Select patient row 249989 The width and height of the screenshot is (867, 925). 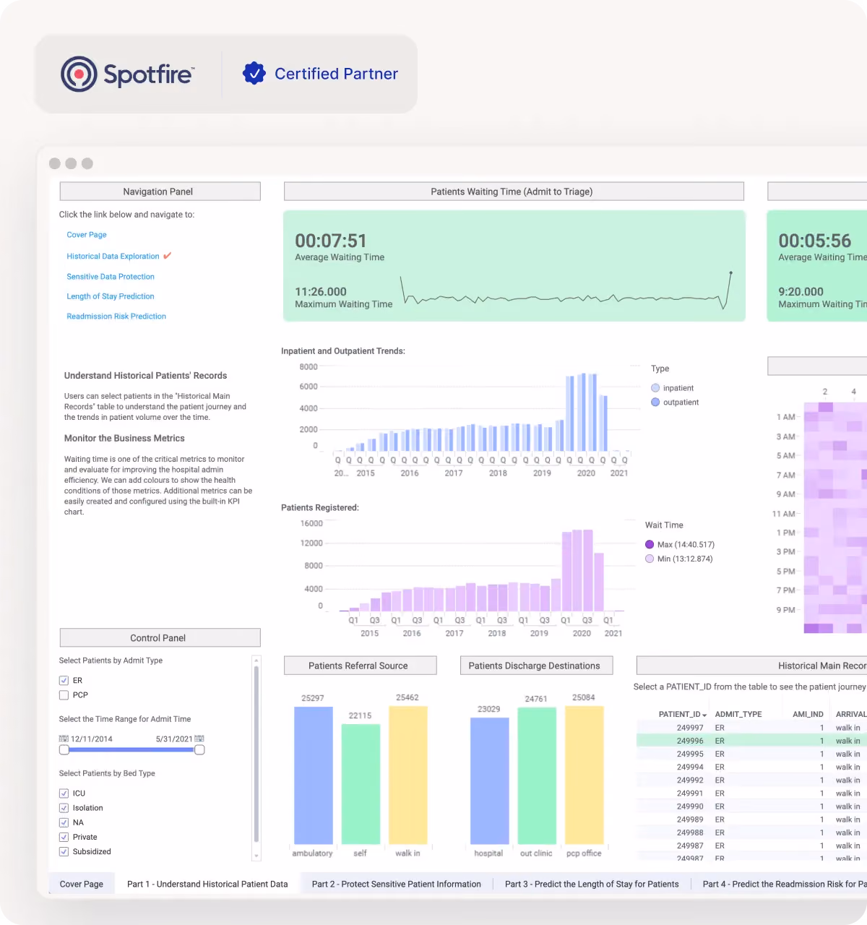point(751,819)
